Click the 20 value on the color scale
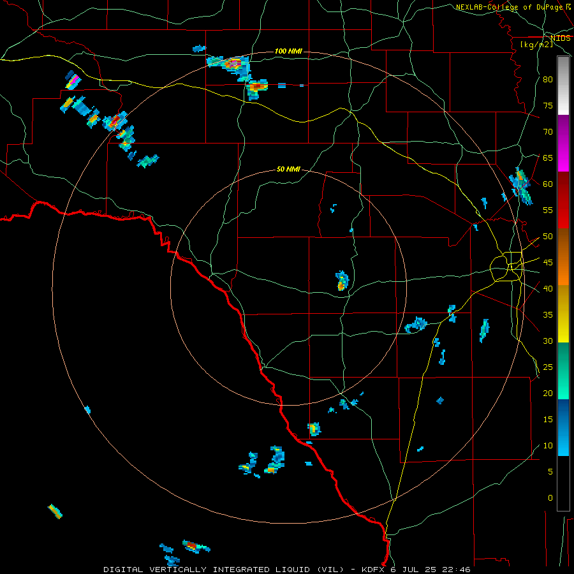Screen dimensions: 574x574 tap(548, 393)
